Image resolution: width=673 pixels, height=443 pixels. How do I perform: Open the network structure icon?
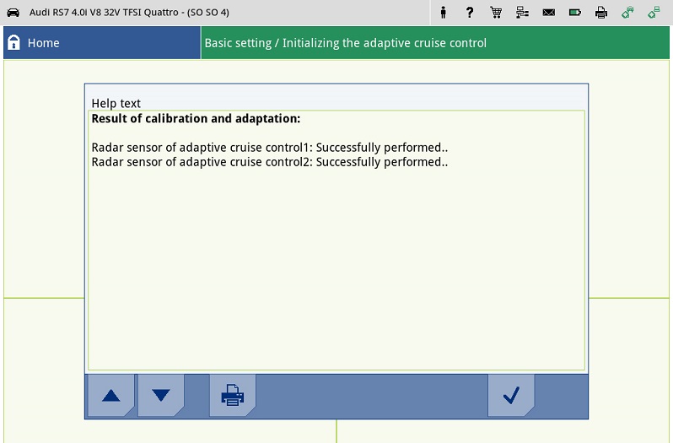[x=522, y=13]
